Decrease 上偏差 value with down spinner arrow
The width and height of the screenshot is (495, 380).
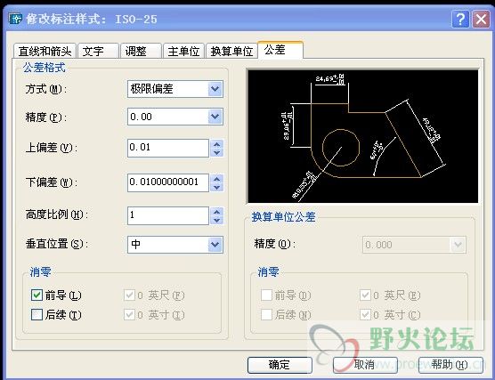pos(217,153)
